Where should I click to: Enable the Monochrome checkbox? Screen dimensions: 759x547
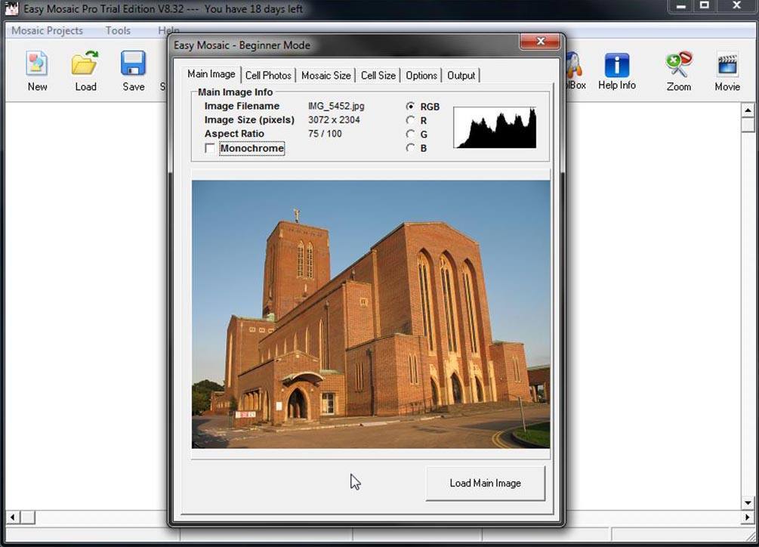point(210,148)
